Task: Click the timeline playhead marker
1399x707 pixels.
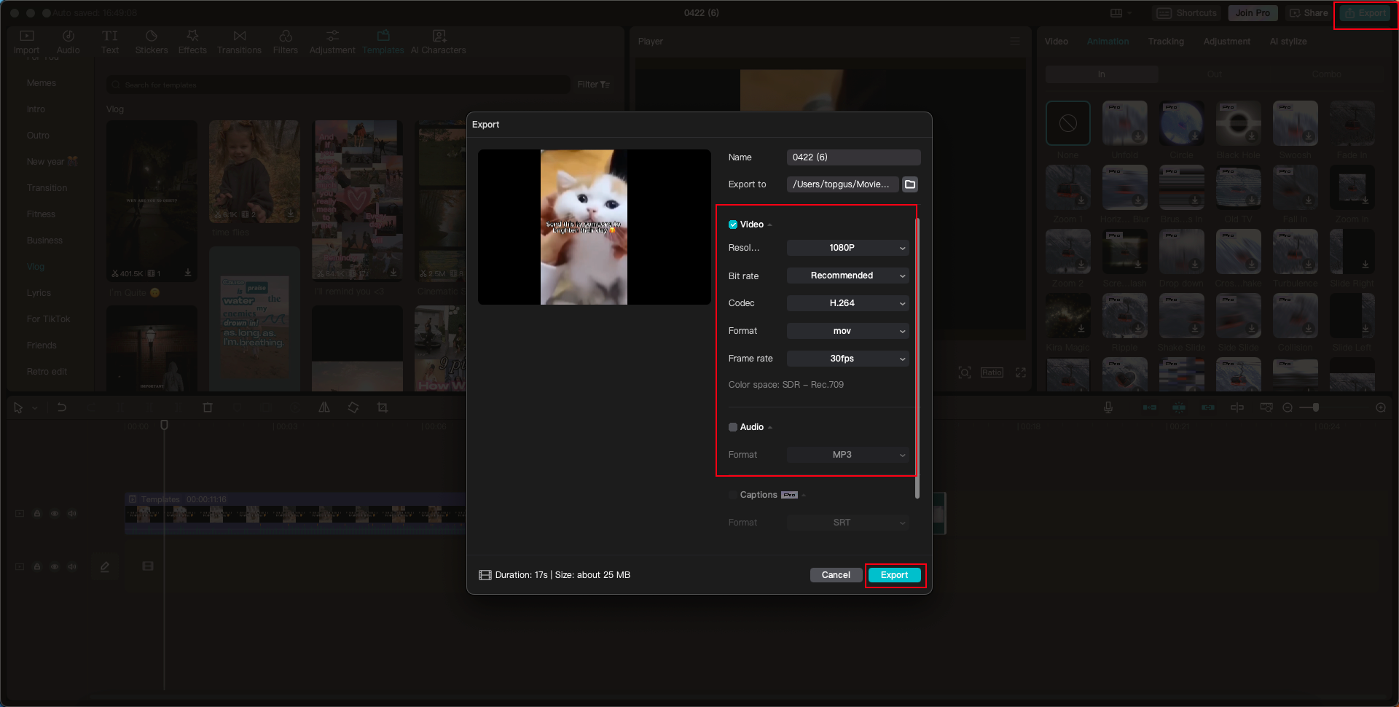Action: [x=165, y=425]
